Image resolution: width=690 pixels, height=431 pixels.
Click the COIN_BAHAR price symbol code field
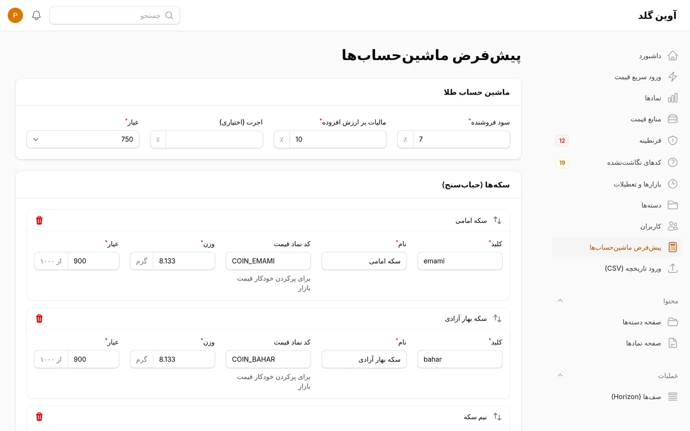268,359
